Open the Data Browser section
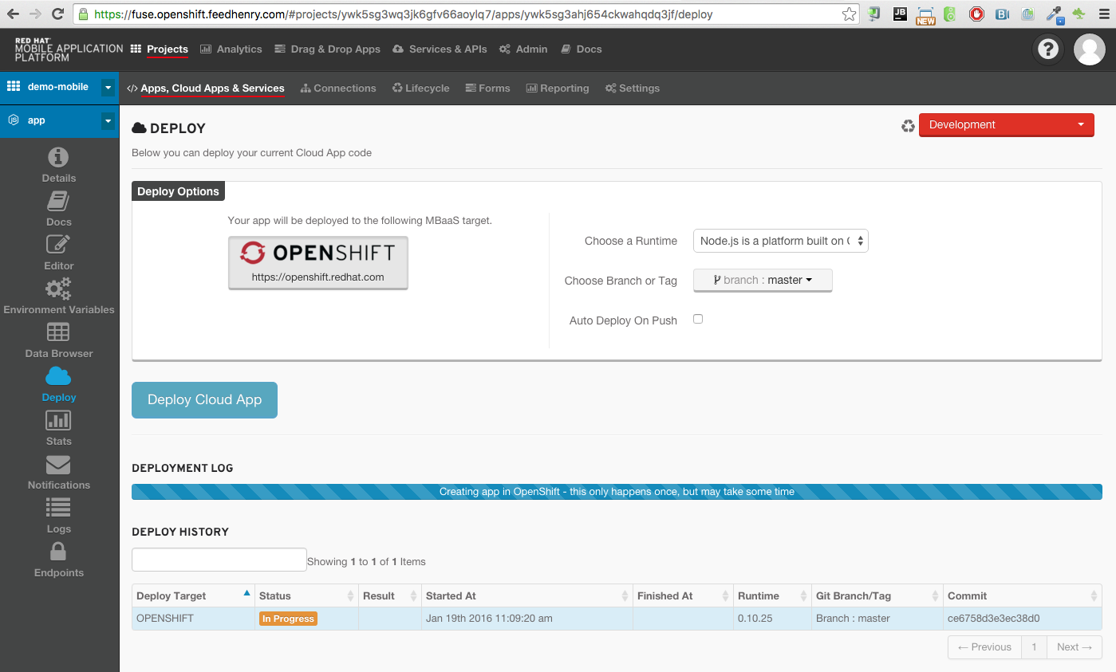The height and width of the screenshot is (672, 1116). click(x=59, y=341)
